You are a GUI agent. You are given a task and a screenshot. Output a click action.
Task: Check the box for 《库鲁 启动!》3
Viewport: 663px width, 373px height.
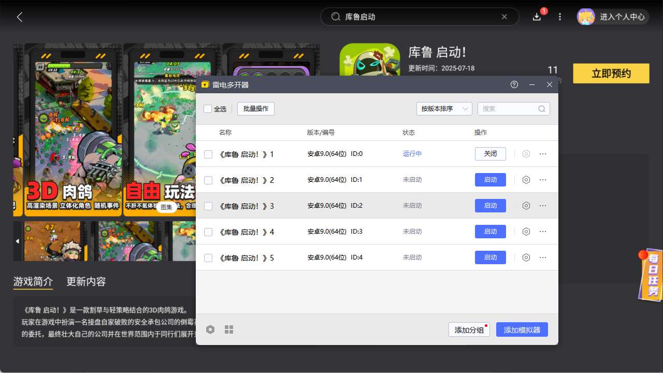(208, 206)
